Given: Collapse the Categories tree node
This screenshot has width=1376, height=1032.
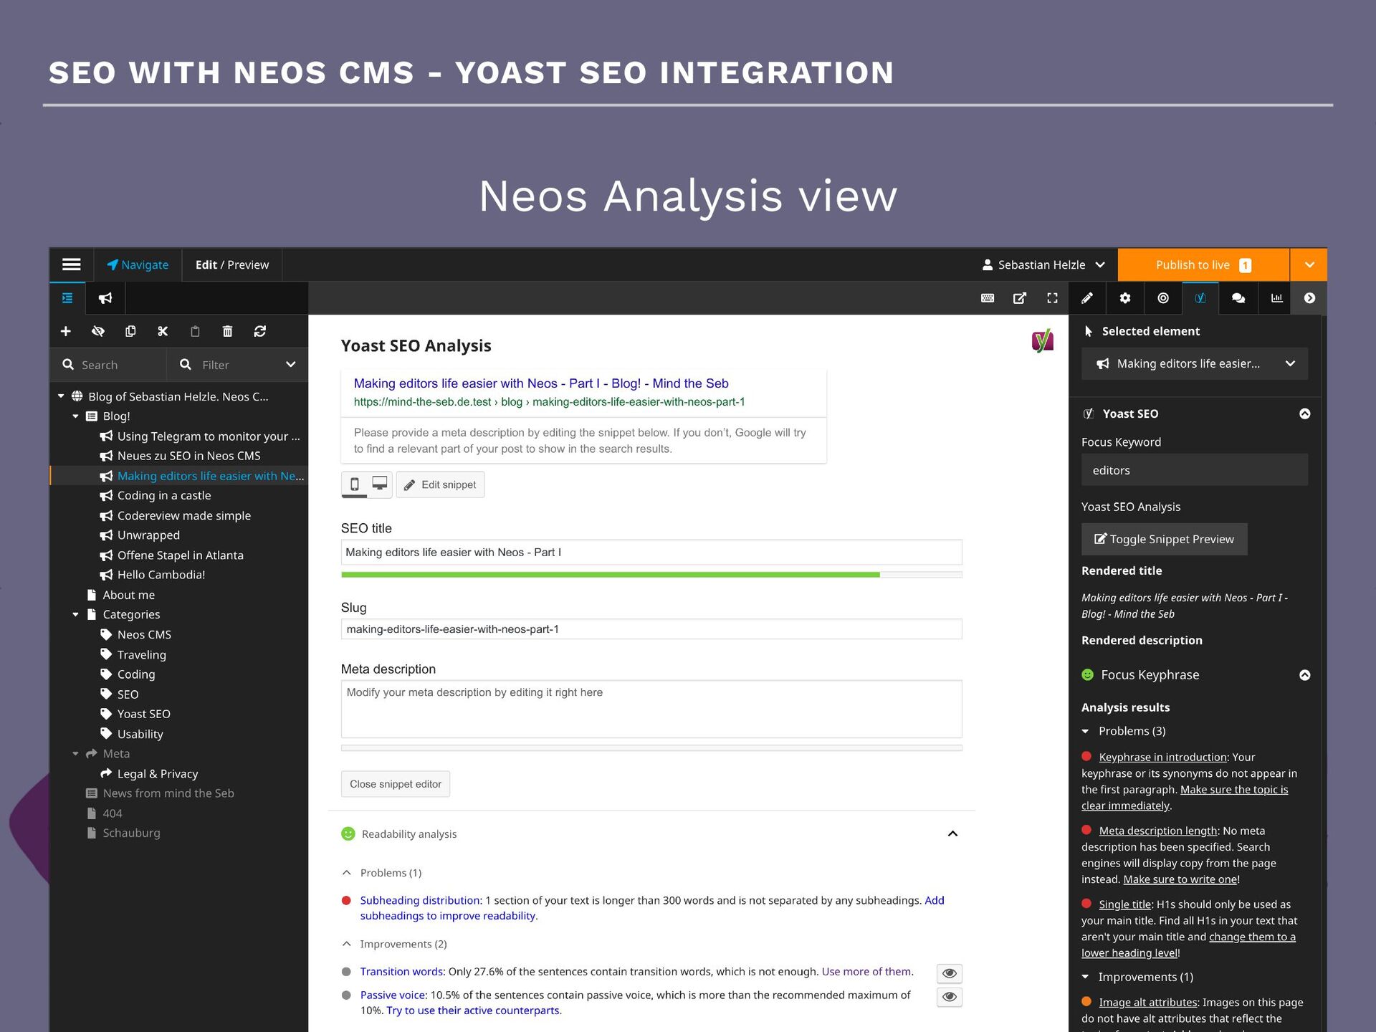Looking at the screenshot, I should point(75,615).
